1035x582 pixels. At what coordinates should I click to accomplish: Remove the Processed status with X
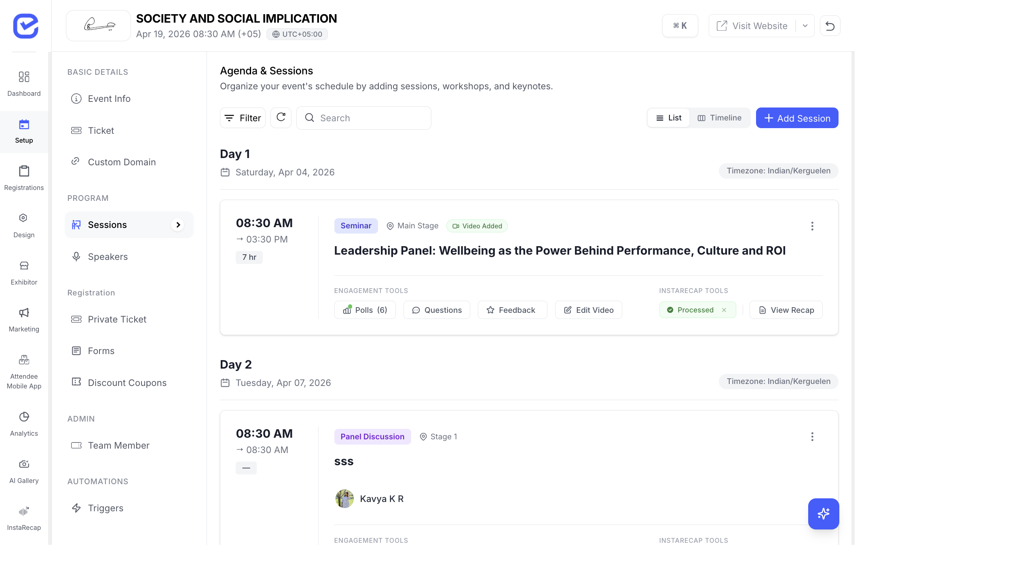pos(724,310)
